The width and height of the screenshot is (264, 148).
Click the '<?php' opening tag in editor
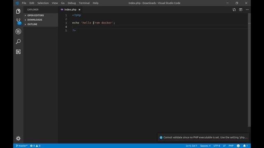(77, 15)
